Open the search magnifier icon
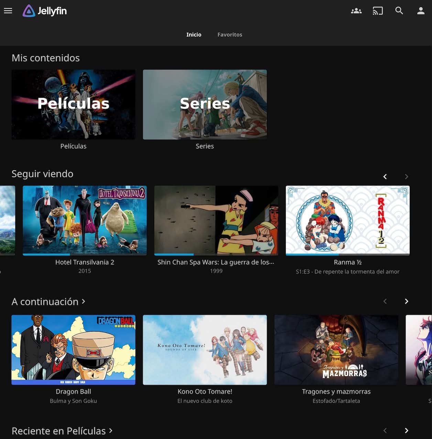 click(x=399, y=11)
